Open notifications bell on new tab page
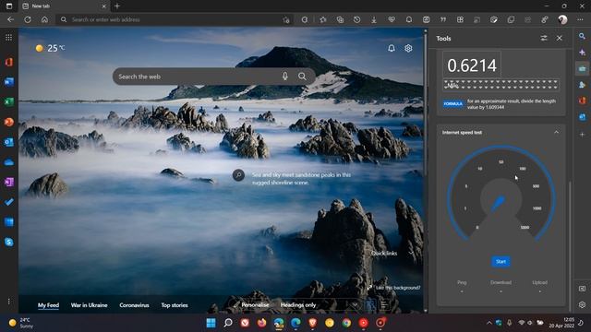Viewport: 591px width, 332px height. [392, 48]
